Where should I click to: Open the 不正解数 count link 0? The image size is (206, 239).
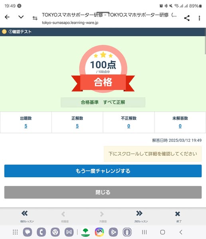(129, 126)
